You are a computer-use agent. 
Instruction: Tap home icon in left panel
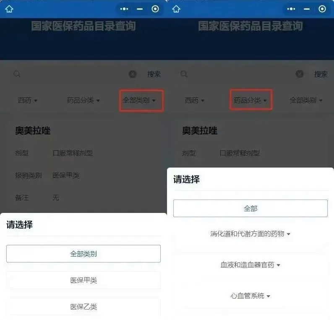[x=9, y=9]
